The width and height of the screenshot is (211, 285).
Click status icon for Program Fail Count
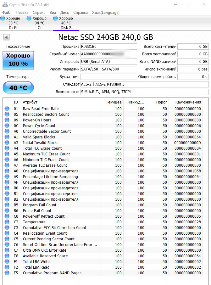[7, 205]
